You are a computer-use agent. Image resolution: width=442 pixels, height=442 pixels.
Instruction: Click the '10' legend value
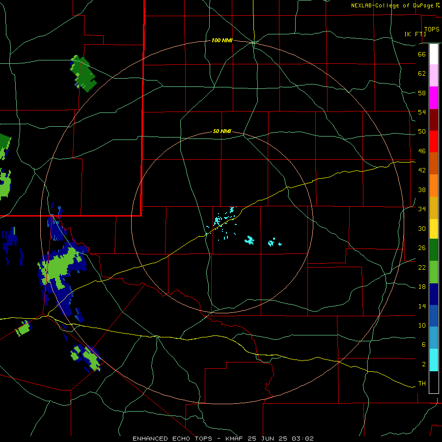coord(422,326)
